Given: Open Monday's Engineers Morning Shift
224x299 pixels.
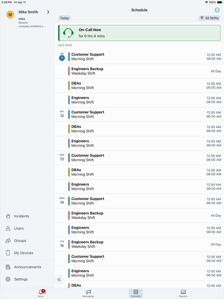Looking at the screenshot, I should coord(139,230).
